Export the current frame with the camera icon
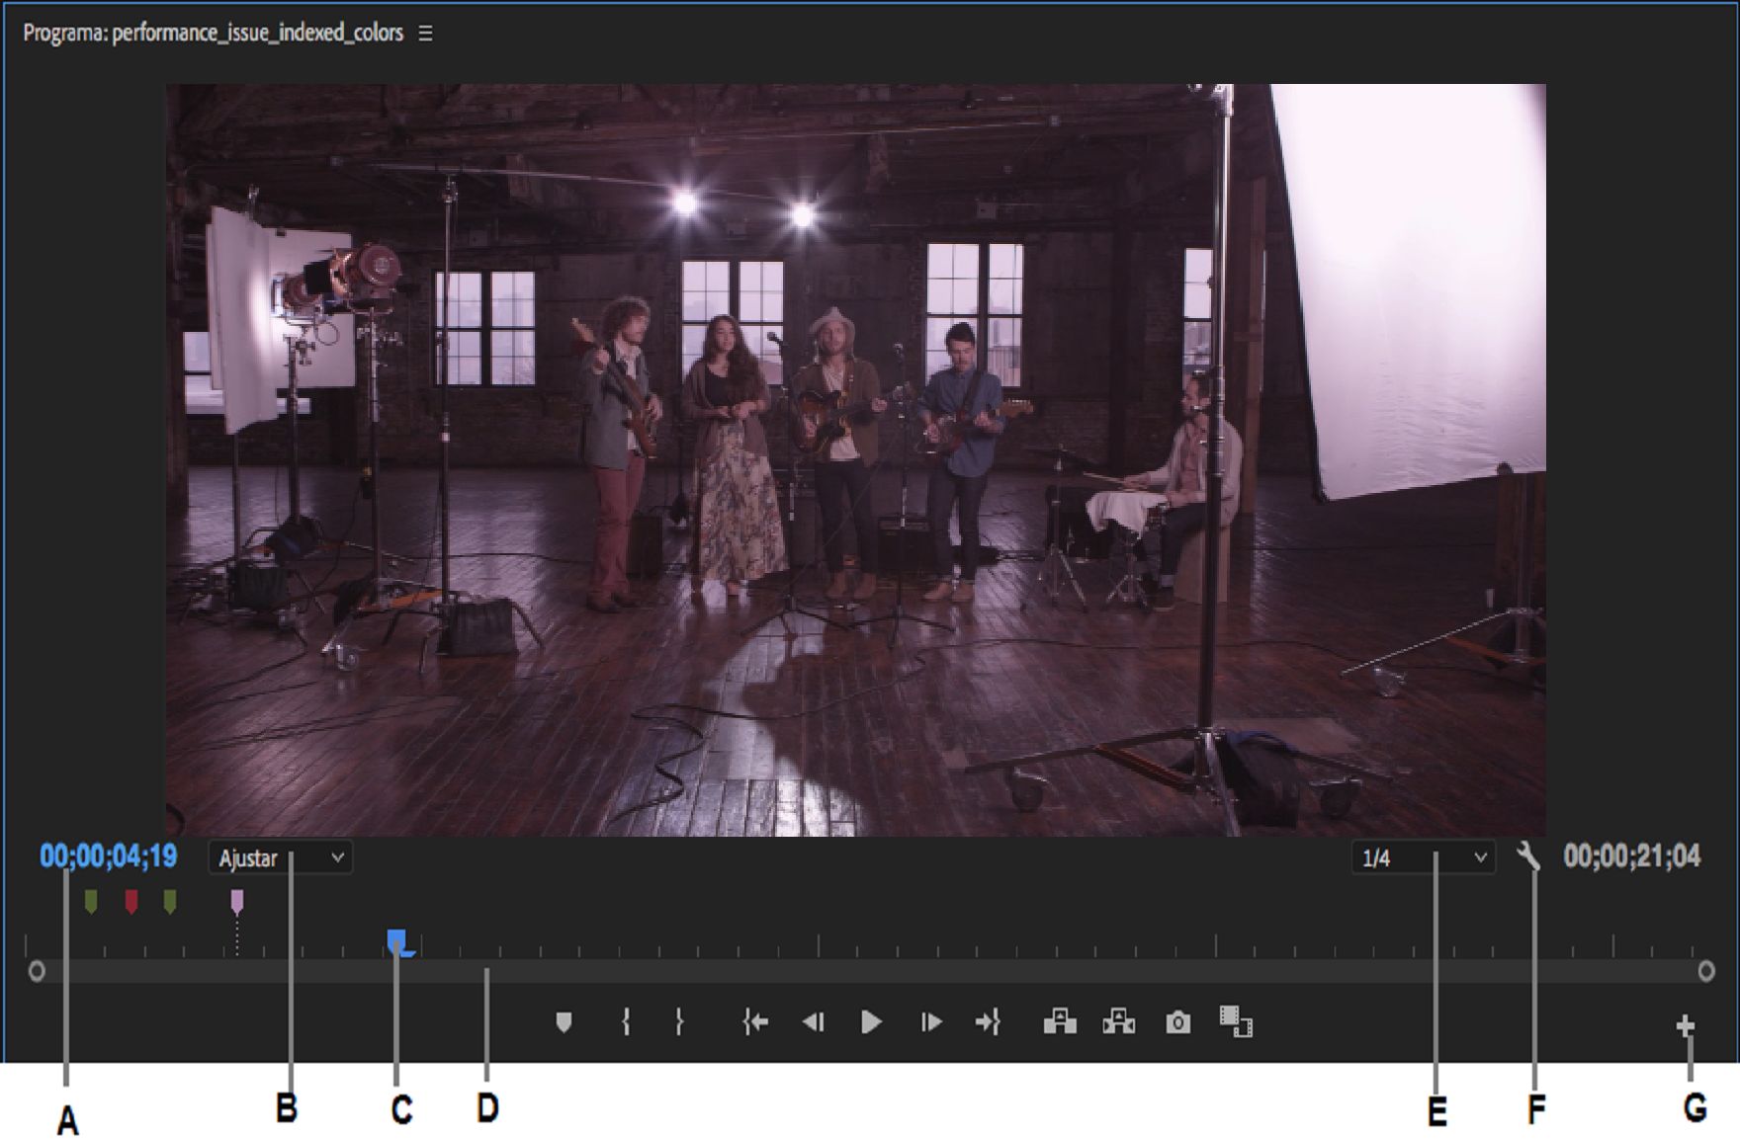Viewport: 1740px width, 1139px height. pyautogui.click(x=1177, y=1024)
